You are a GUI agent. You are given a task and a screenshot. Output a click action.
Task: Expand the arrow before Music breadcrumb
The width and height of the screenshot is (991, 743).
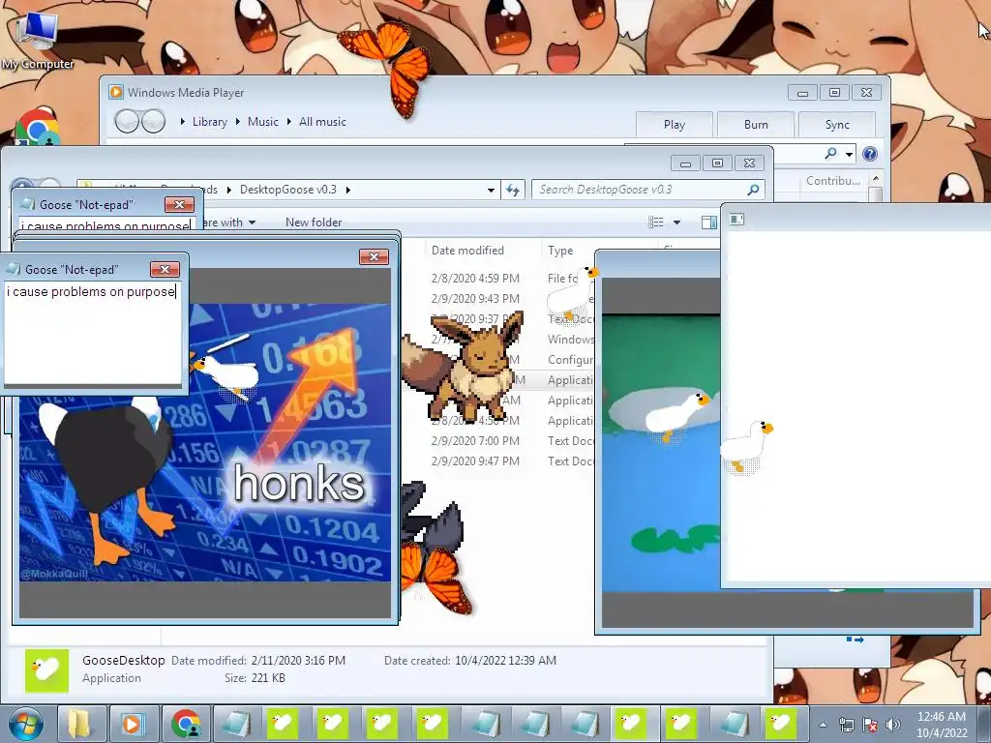click(x=238, y=121)
